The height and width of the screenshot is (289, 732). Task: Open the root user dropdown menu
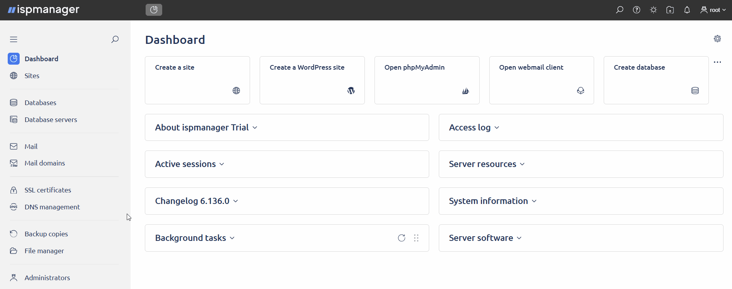click(713, 10)
